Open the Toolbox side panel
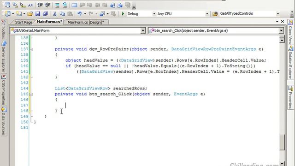 (4, 30)
